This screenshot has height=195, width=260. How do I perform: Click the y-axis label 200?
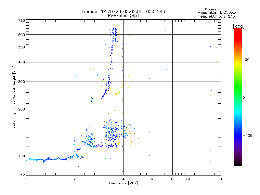(x=21, y=109)
